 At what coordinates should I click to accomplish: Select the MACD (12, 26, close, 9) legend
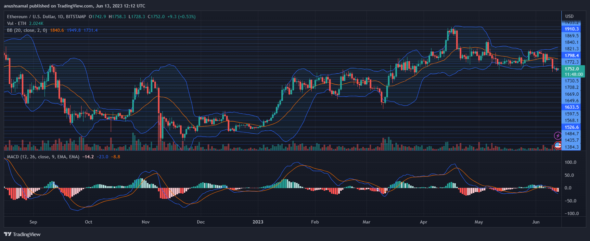pos(43,157)
